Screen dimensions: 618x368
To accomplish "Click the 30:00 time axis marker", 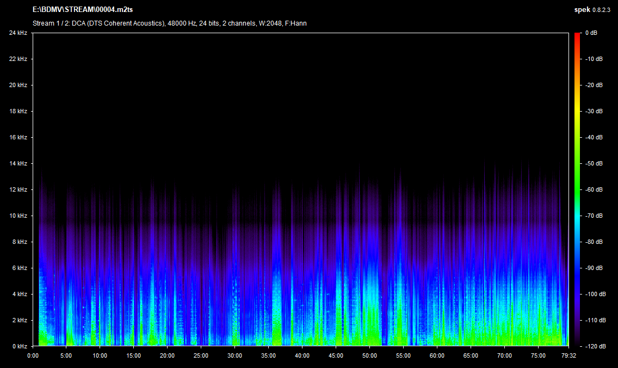I will click(x=234, y=355).
